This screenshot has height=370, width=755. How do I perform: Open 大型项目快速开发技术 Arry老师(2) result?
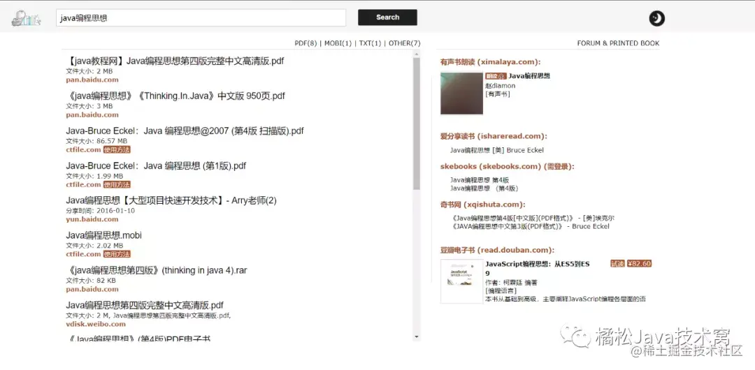pos(171,200)
